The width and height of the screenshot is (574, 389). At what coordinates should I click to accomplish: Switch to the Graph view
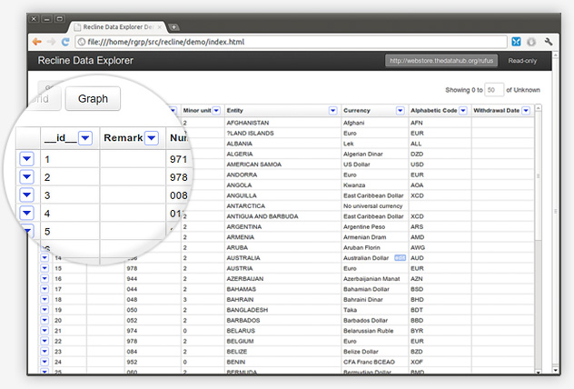(93, 99)
